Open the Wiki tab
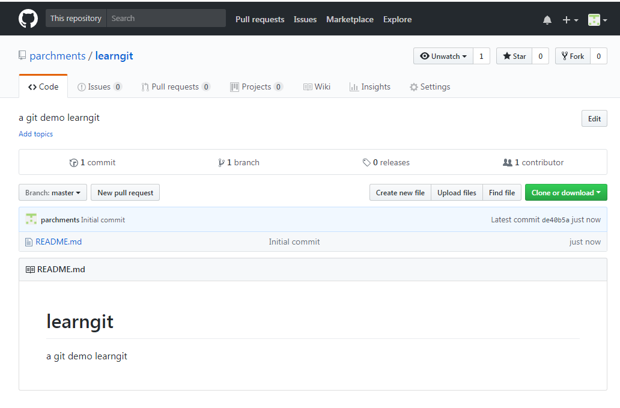 (x=317, y=87)
